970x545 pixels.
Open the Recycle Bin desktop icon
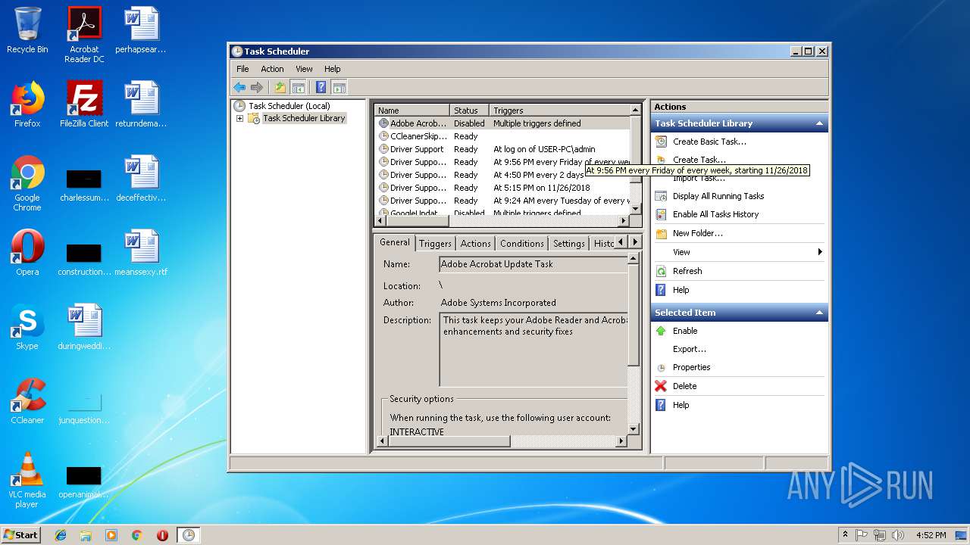pos(27,31)
